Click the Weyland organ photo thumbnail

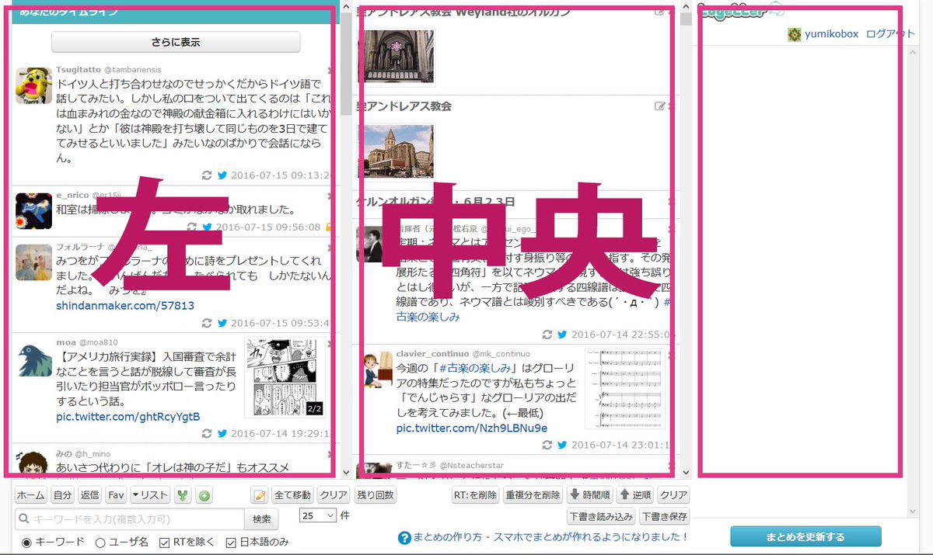point(396,56)
